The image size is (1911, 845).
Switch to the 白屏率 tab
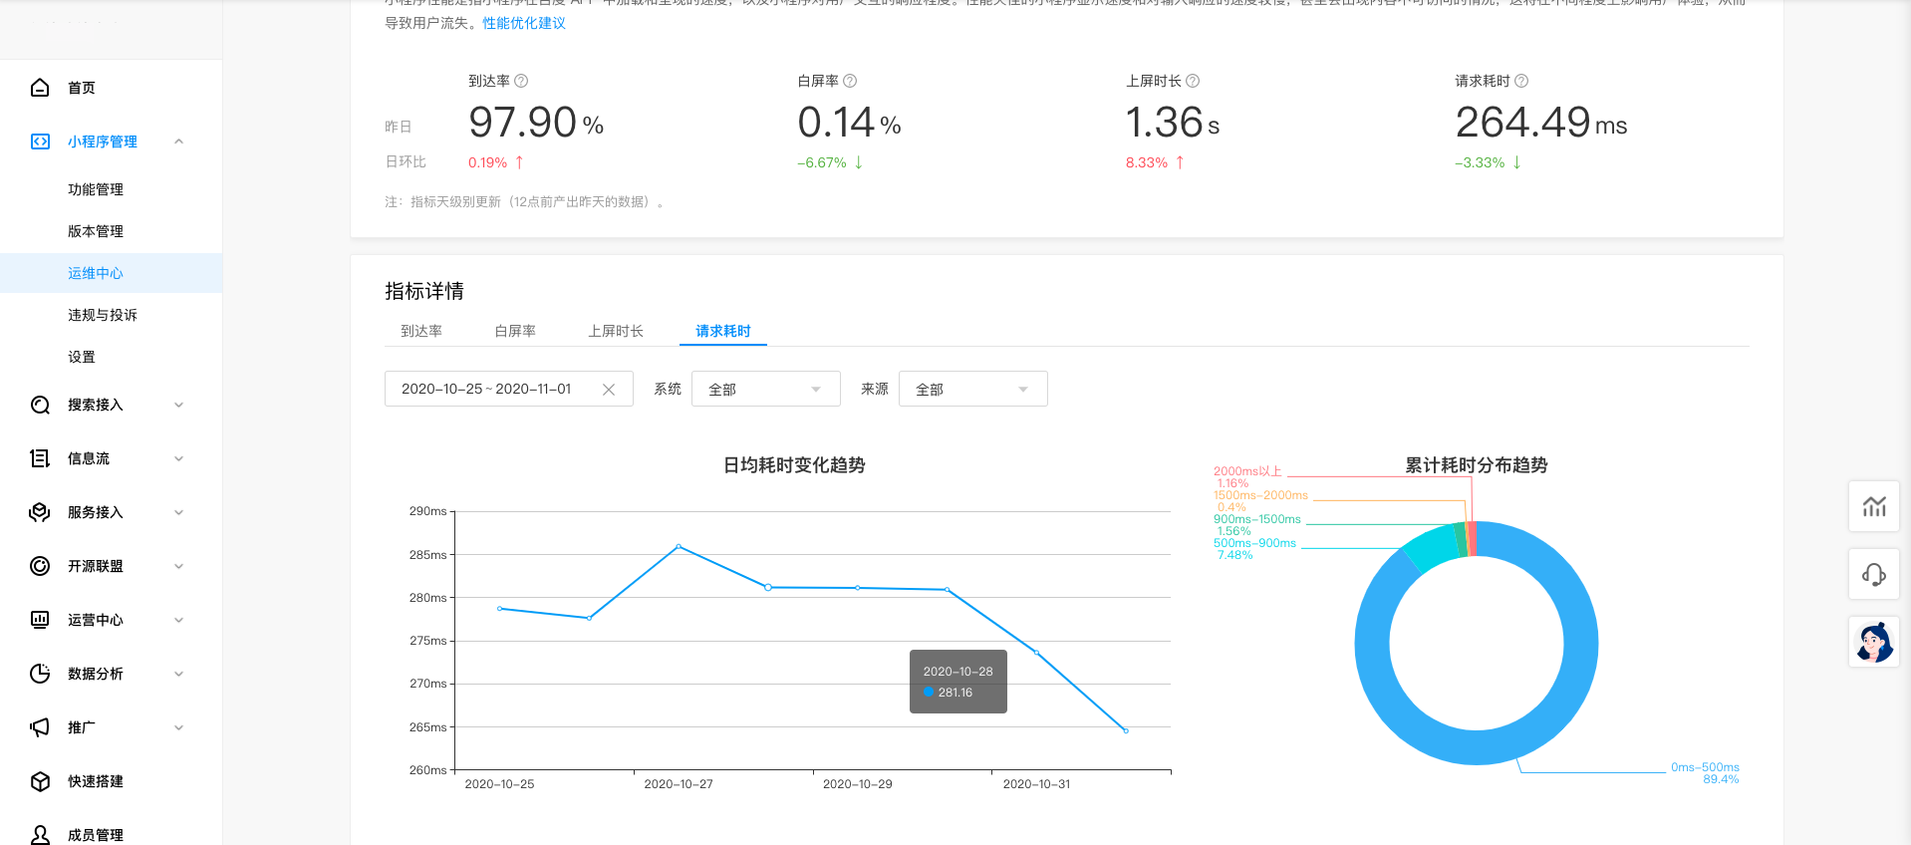click(x=515, y=331)
